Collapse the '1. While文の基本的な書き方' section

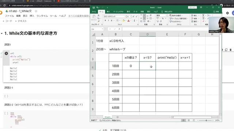[x=1, y=33]
